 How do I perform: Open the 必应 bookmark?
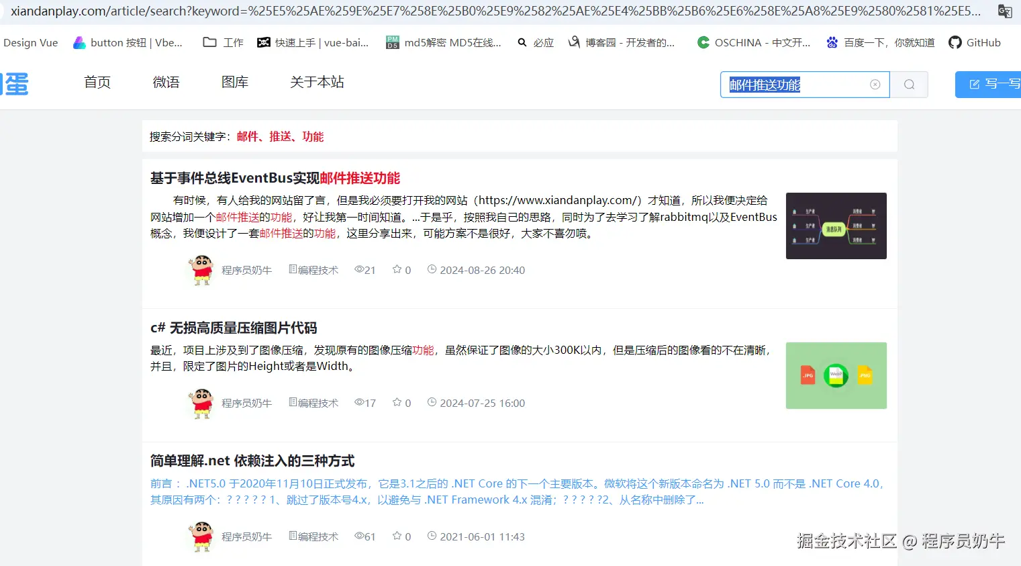click(x=536, y=42)
